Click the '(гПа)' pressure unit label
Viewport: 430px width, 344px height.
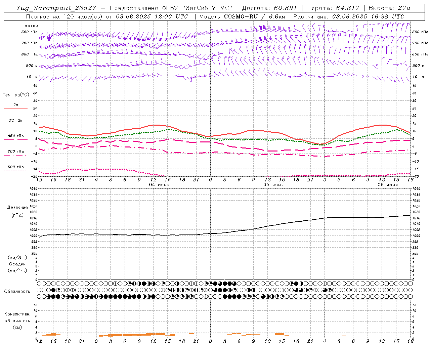[x=17, y=215]
